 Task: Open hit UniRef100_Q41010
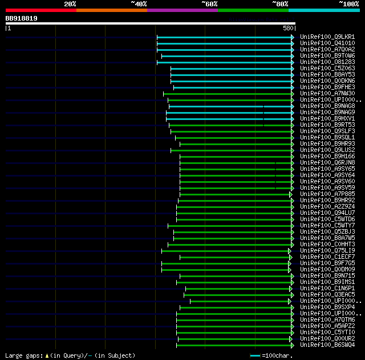(327, 43)
